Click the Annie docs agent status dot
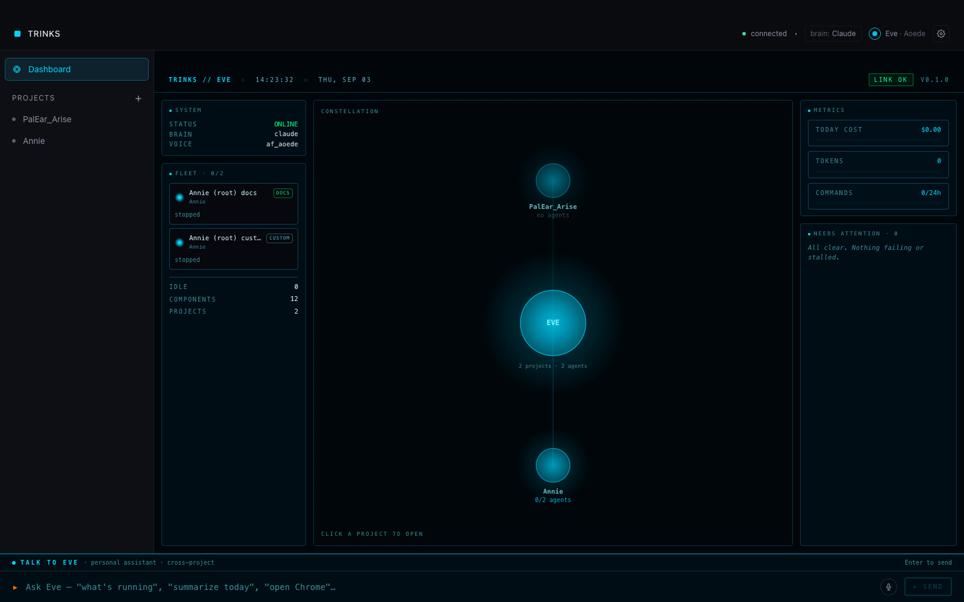Viewport: 964px width, 602px height. 179,198
